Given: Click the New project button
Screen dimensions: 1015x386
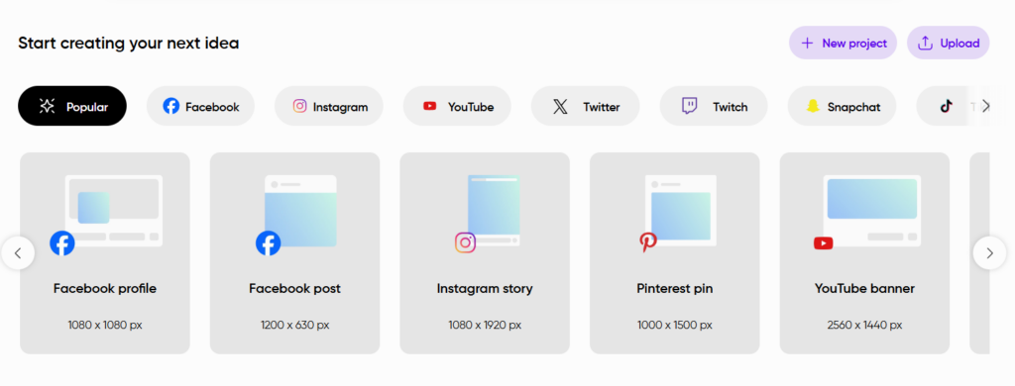Looking at the screenshot, I should [x=843, y=43].
